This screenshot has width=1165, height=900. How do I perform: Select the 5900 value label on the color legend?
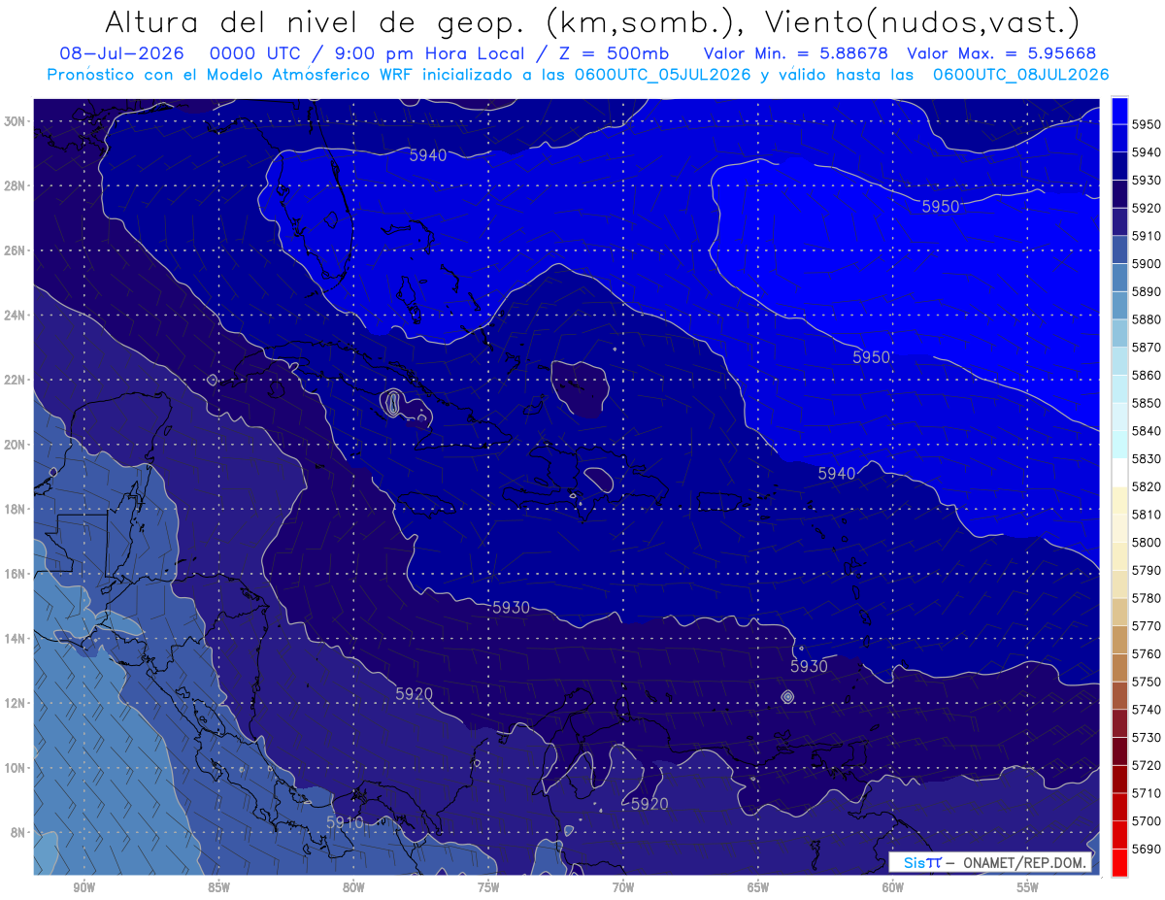[1146, 264]
